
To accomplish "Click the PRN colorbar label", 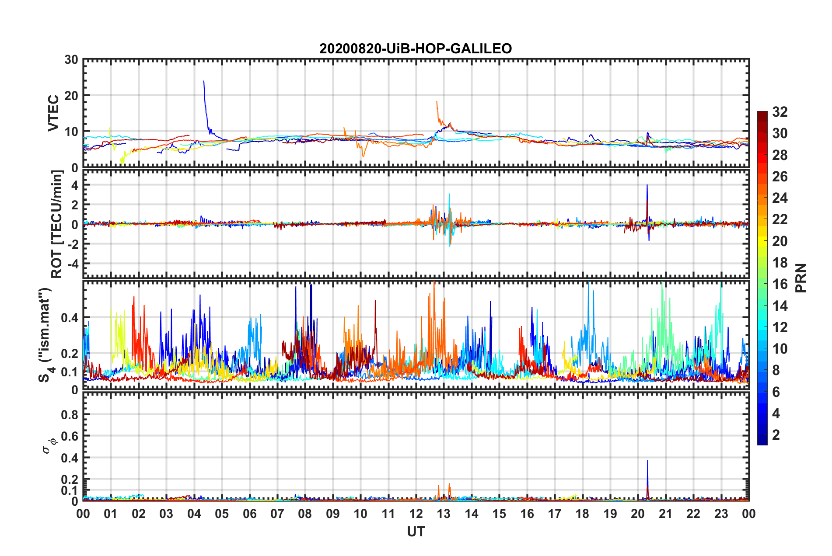I will point(801,278).
